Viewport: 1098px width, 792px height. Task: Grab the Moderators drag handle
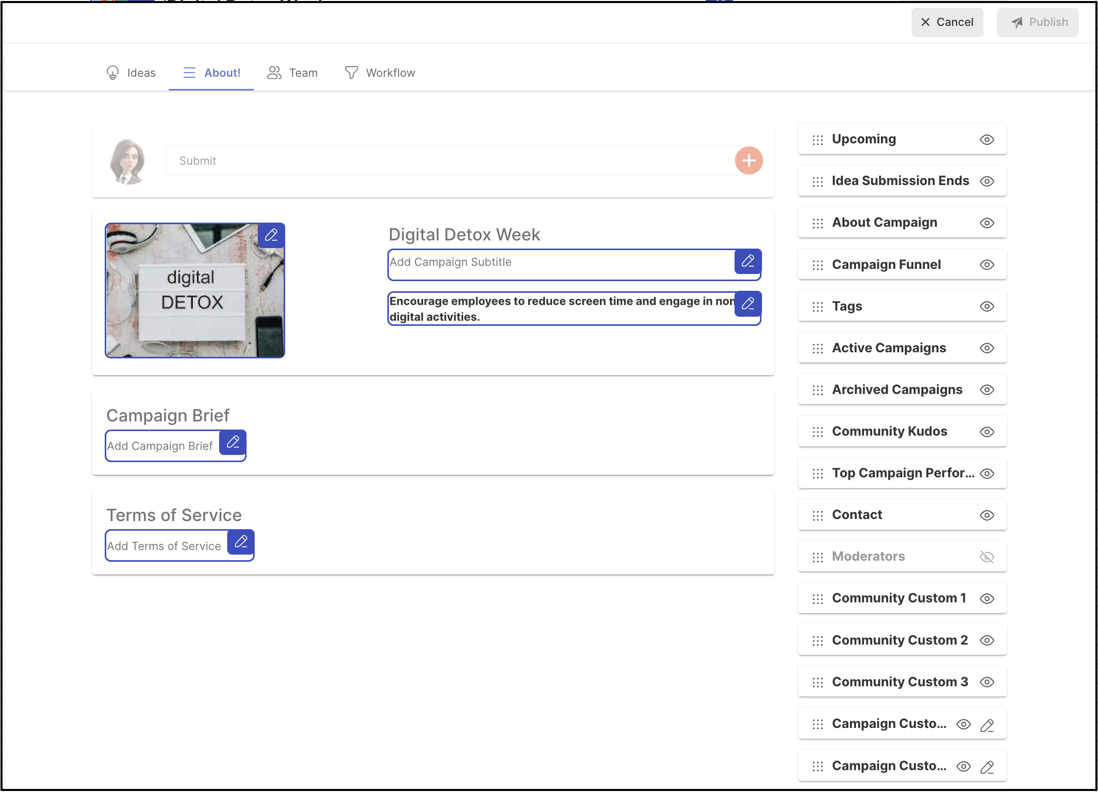click(x=817, y=557)
